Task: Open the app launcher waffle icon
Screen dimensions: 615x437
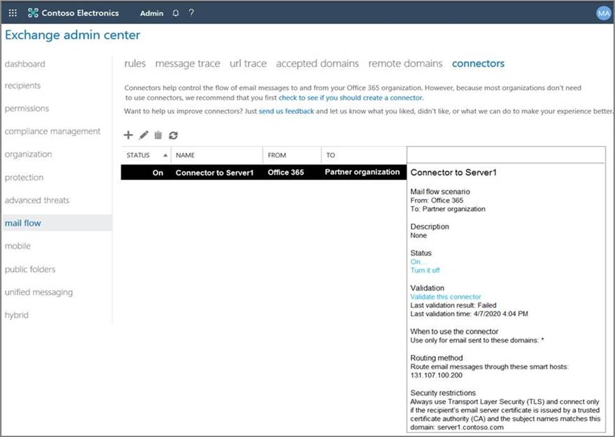Action: [x=13, y=13]
